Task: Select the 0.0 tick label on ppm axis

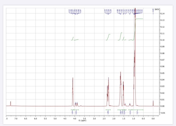Action: click(x=153, y=118)
